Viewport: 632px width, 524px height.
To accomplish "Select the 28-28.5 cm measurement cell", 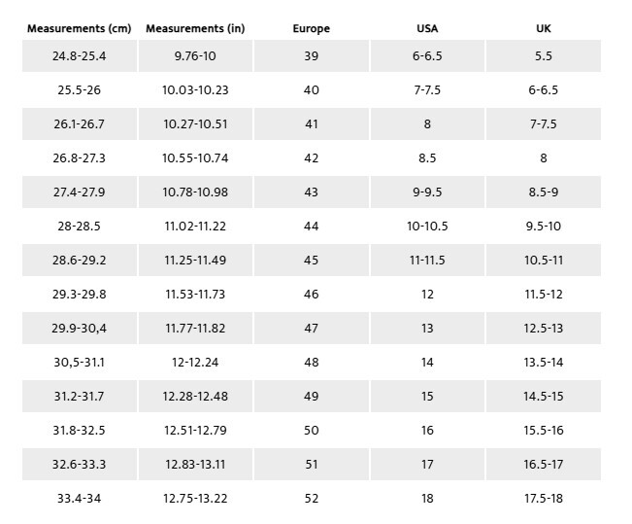I will point(79,227).
